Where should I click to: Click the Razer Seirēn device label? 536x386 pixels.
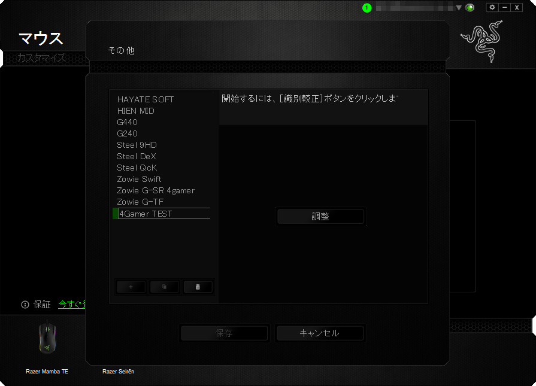(118, 371)
